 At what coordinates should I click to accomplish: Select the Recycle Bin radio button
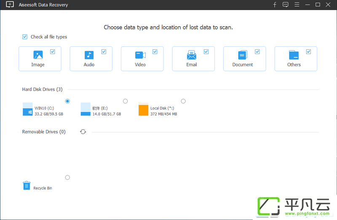[x=67, y=177]
